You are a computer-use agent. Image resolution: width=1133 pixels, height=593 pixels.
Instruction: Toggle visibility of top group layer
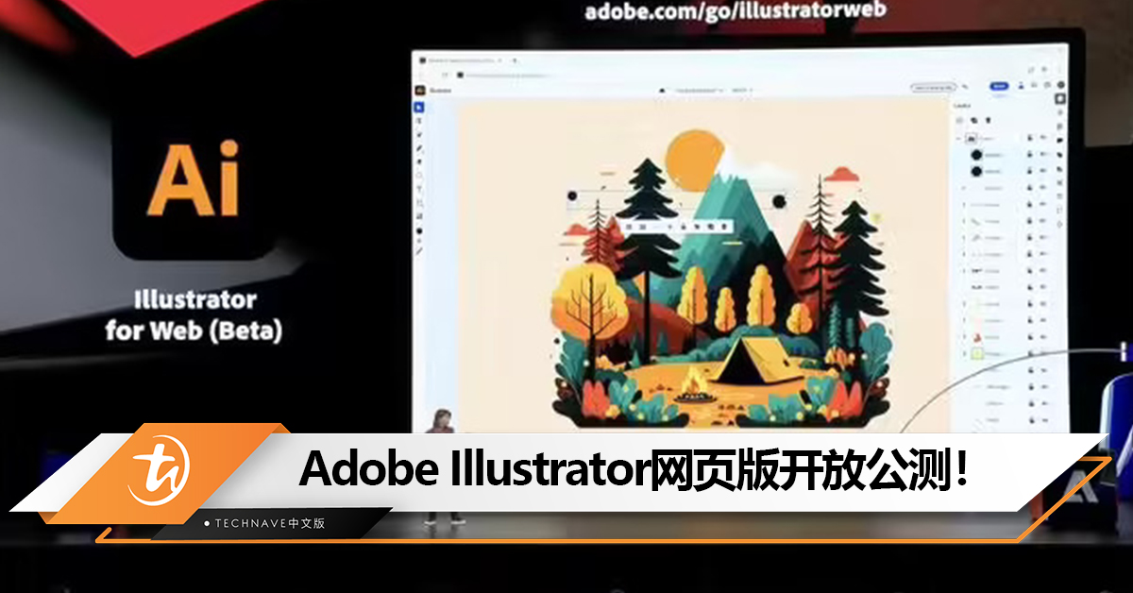1043,137
